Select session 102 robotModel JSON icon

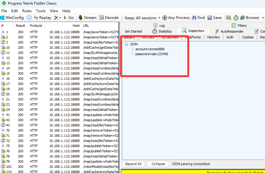pos(3,167)
